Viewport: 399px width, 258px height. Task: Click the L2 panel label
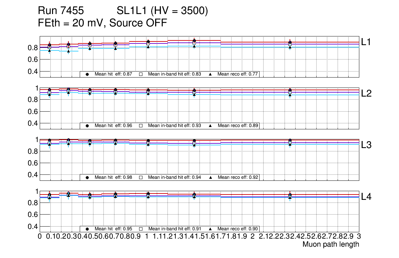click(366, 94)
